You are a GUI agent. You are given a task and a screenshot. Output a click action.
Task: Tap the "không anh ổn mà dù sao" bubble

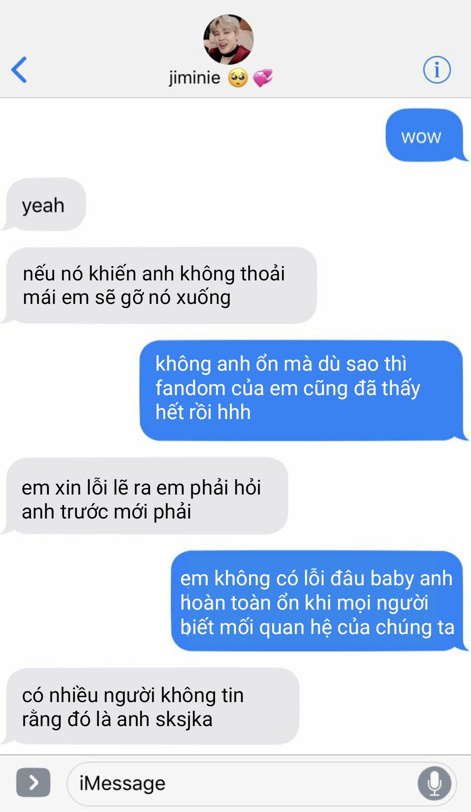(x=301, y=391)
